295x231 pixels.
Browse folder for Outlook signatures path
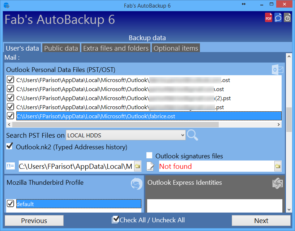[277, 166]
